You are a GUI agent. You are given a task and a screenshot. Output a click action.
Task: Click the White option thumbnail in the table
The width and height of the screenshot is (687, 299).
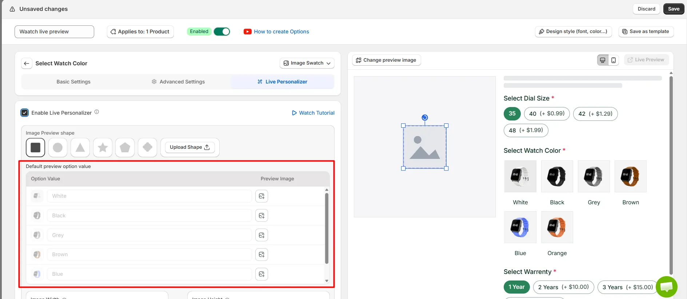pyautogui.click(x=37, y=196)
